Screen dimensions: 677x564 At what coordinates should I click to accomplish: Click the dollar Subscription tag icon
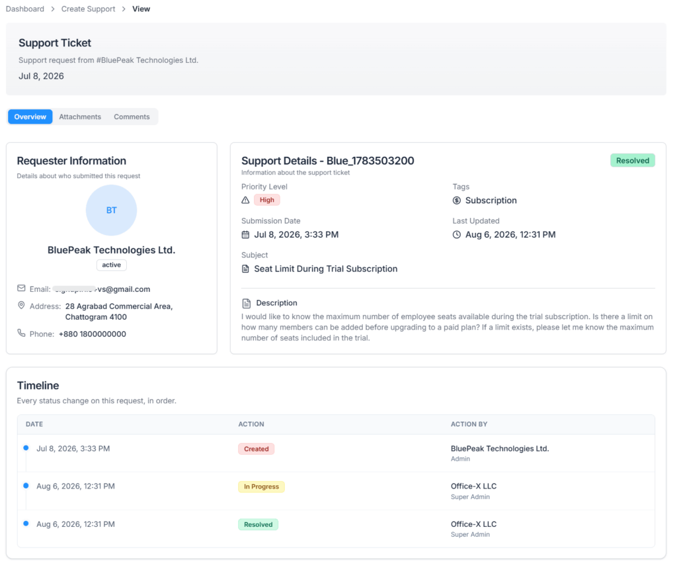(x=456, y=201)
